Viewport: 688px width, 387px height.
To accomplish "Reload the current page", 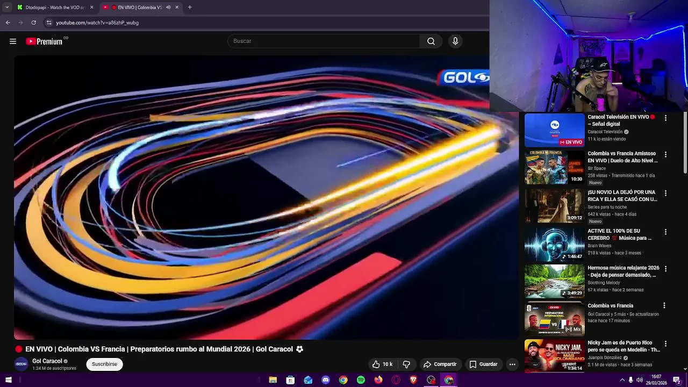I will pyautogui.click(x=33, y=23).
